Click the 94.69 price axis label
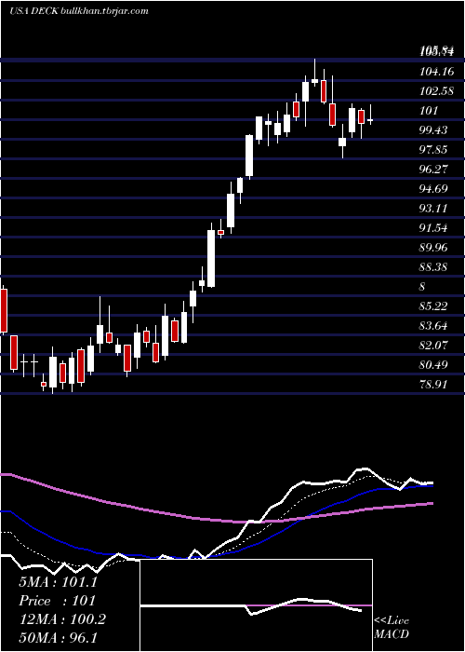Screen dimensions: 465x652 tap(433, 189)
